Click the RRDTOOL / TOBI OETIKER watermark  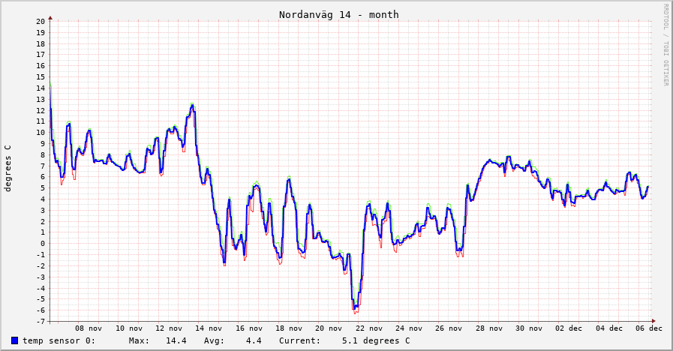point(665,45)
